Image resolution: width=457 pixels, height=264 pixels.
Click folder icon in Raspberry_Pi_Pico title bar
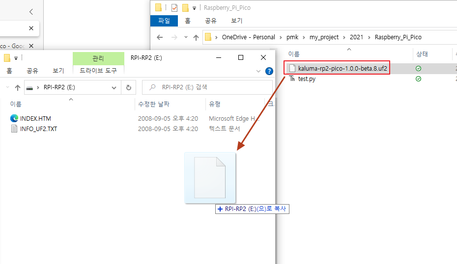point(158,7)
